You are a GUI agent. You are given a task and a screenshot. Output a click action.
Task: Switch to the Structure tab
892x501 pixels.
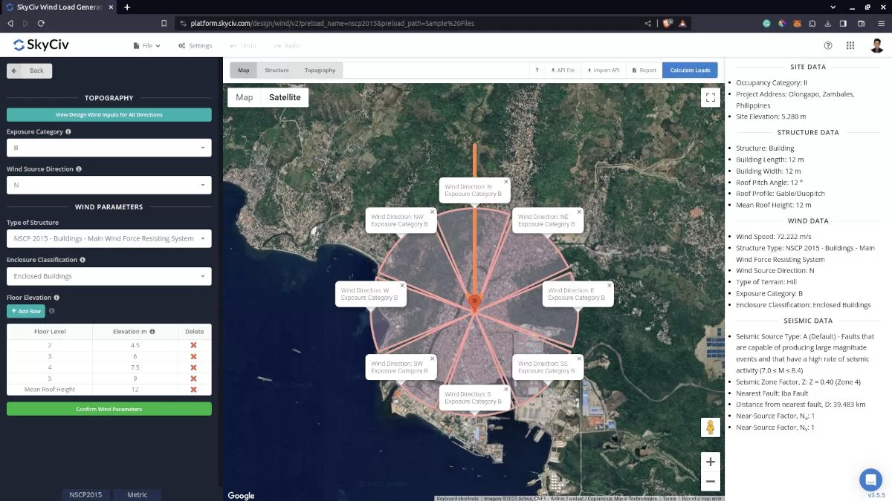[277, 71]
